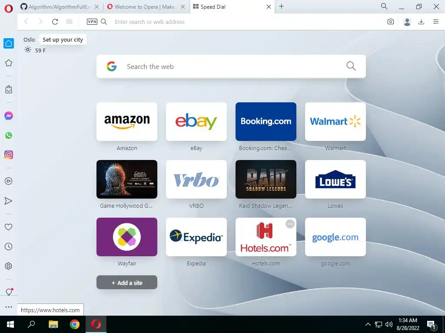Launch Instagram from sidebar

9,155
